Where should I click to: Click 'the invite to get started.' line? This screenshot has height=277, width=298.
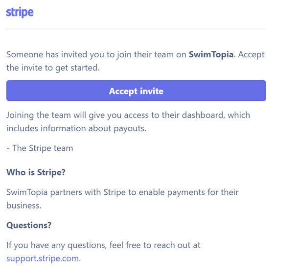pyautogui.click(x=53, y=68)
